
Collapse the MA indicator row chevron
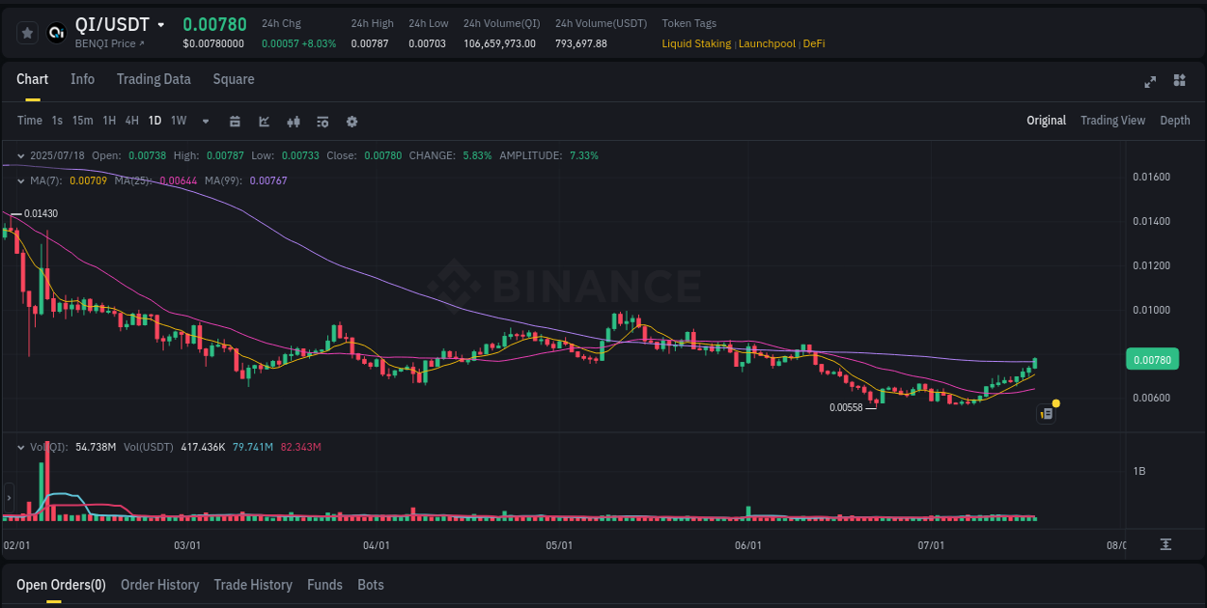(20, 180)
